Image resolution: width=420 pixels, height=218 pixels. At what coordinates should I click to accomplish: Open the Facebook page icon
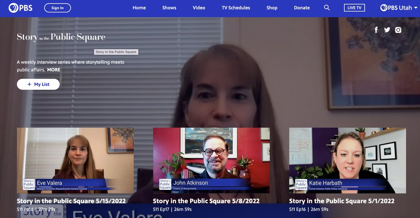(x=376, y=30)
